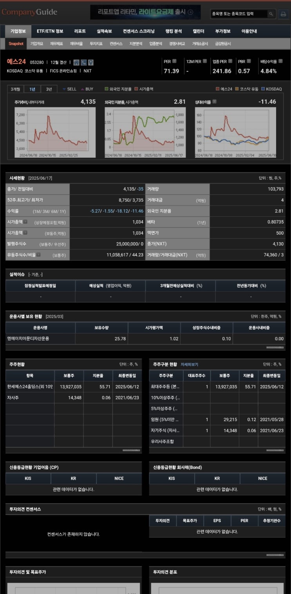Viewport: 291px width, 594px height.
Task: Click the 최대주주등 row label
Action: pyautogui.click(x=165, y=386)
